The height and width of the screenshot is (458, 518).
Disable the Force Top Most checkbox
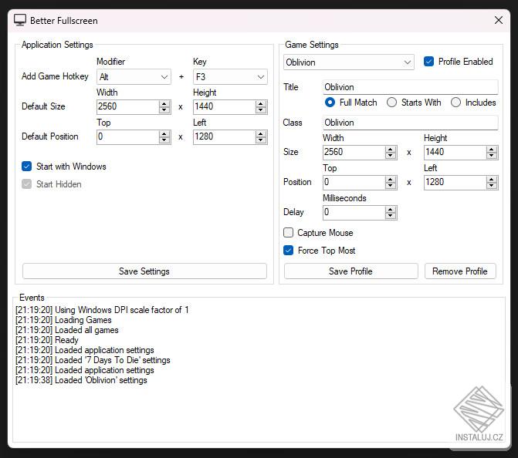(x=289, y=251)
